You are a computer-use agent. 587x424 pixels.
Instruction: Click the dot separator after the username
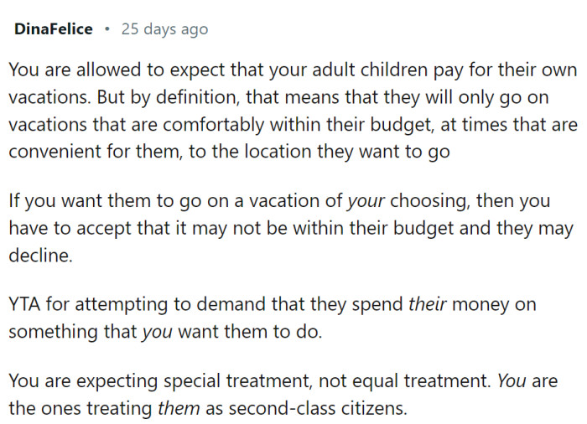pyautogui.click(x=107, y=29)
